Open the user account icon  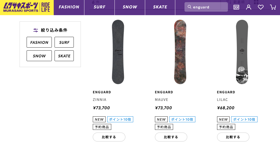point(249,7)
